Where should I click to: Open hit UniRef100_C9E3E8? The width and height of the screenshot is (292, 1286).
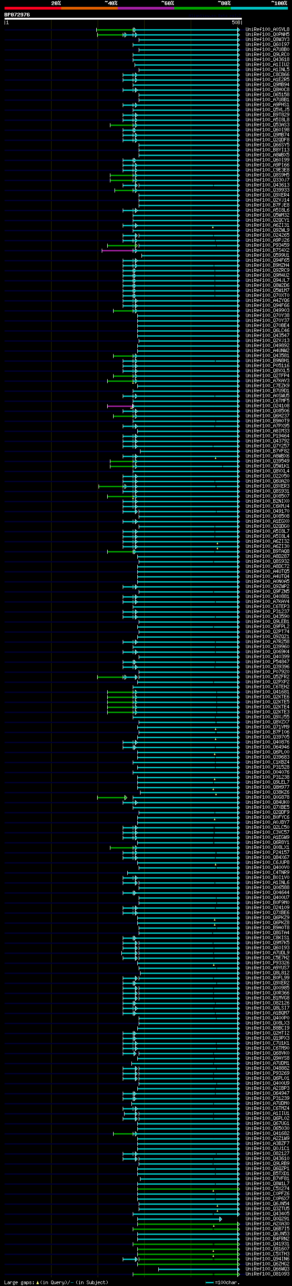[267, 170]
